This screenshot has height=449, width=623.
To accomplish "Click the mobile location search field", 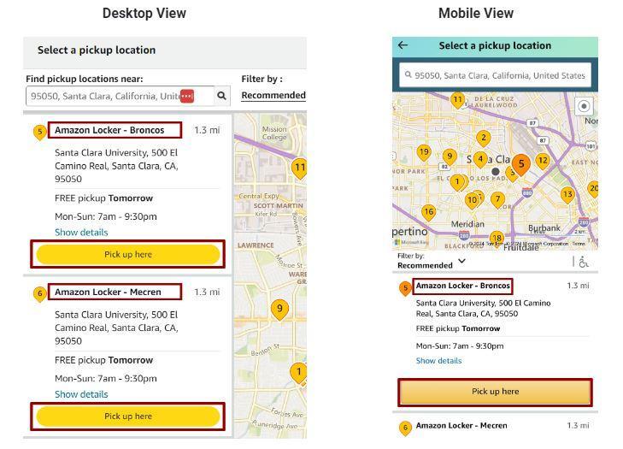I will click(495, 75).
